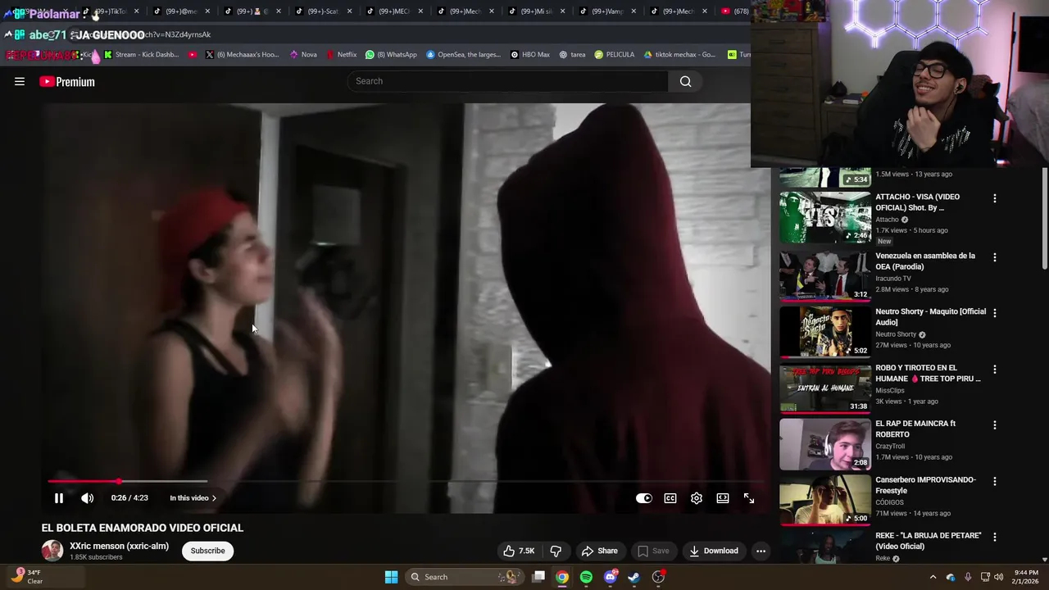The height and width of the screenshot is (590, 1049).
Task: Open Venezuela en asamblea de la OEA thumbnail
Action: pos(824,275)
